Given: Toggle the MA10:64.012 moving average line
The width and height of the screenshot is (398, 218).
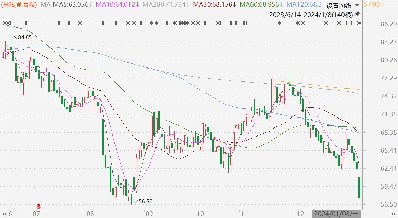Looking at the screenshot, I should click(x=118, y=5).
